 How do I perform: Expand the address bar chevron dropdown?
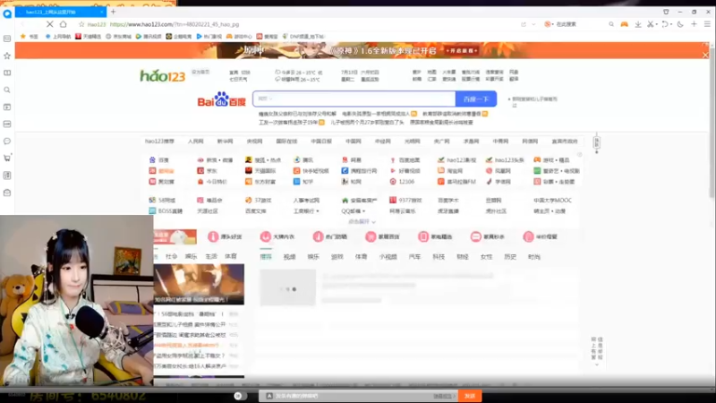click(x=533, y=24)
